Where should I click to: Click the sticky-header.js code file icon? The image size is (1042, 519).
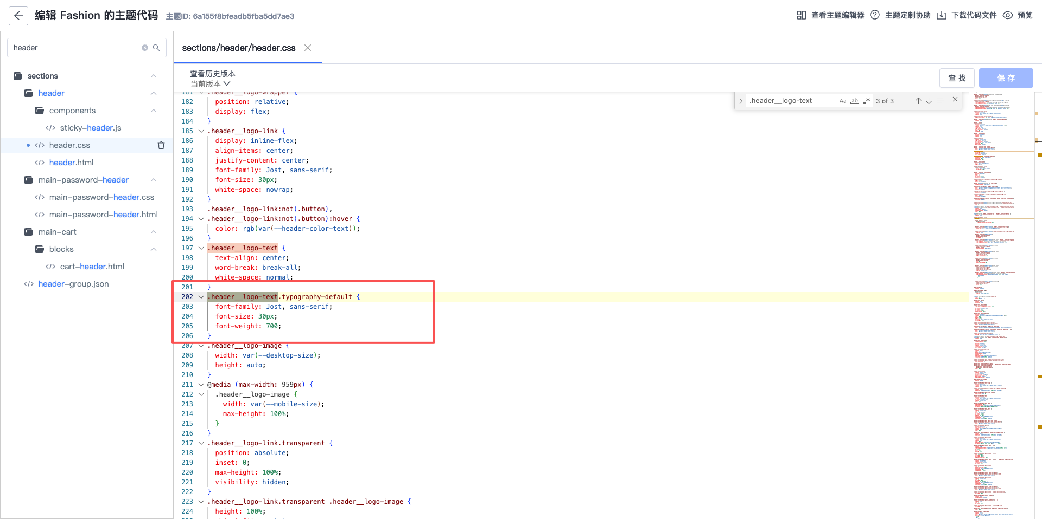50,128
